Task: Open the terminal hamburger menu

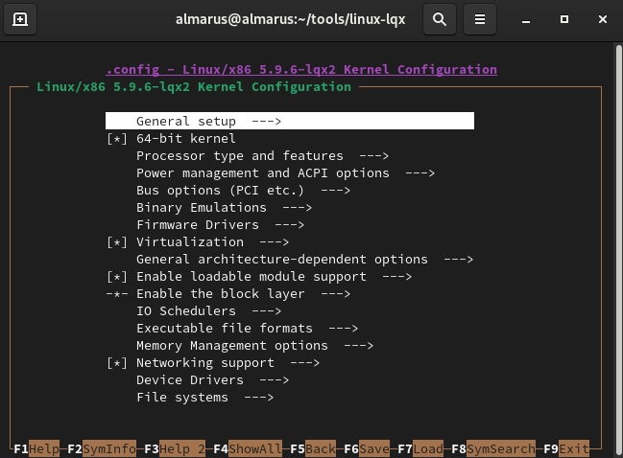Action: point(480,19)
